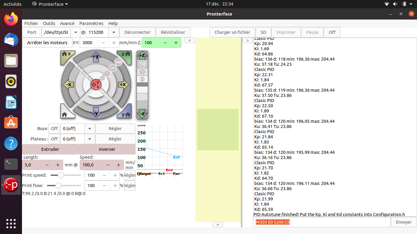Open the Help icon in the dock
The height and width of the screenshot is (234, 417).
pos(11,144)
